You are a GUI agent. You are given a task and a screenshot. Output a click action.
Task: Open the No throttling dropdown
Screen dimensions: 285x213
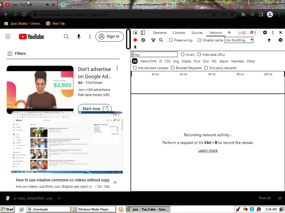pyautogui.click(x=239, y=40)
